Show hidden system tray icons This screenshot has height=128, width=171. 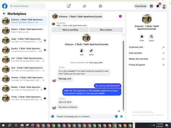coord(150,125)
